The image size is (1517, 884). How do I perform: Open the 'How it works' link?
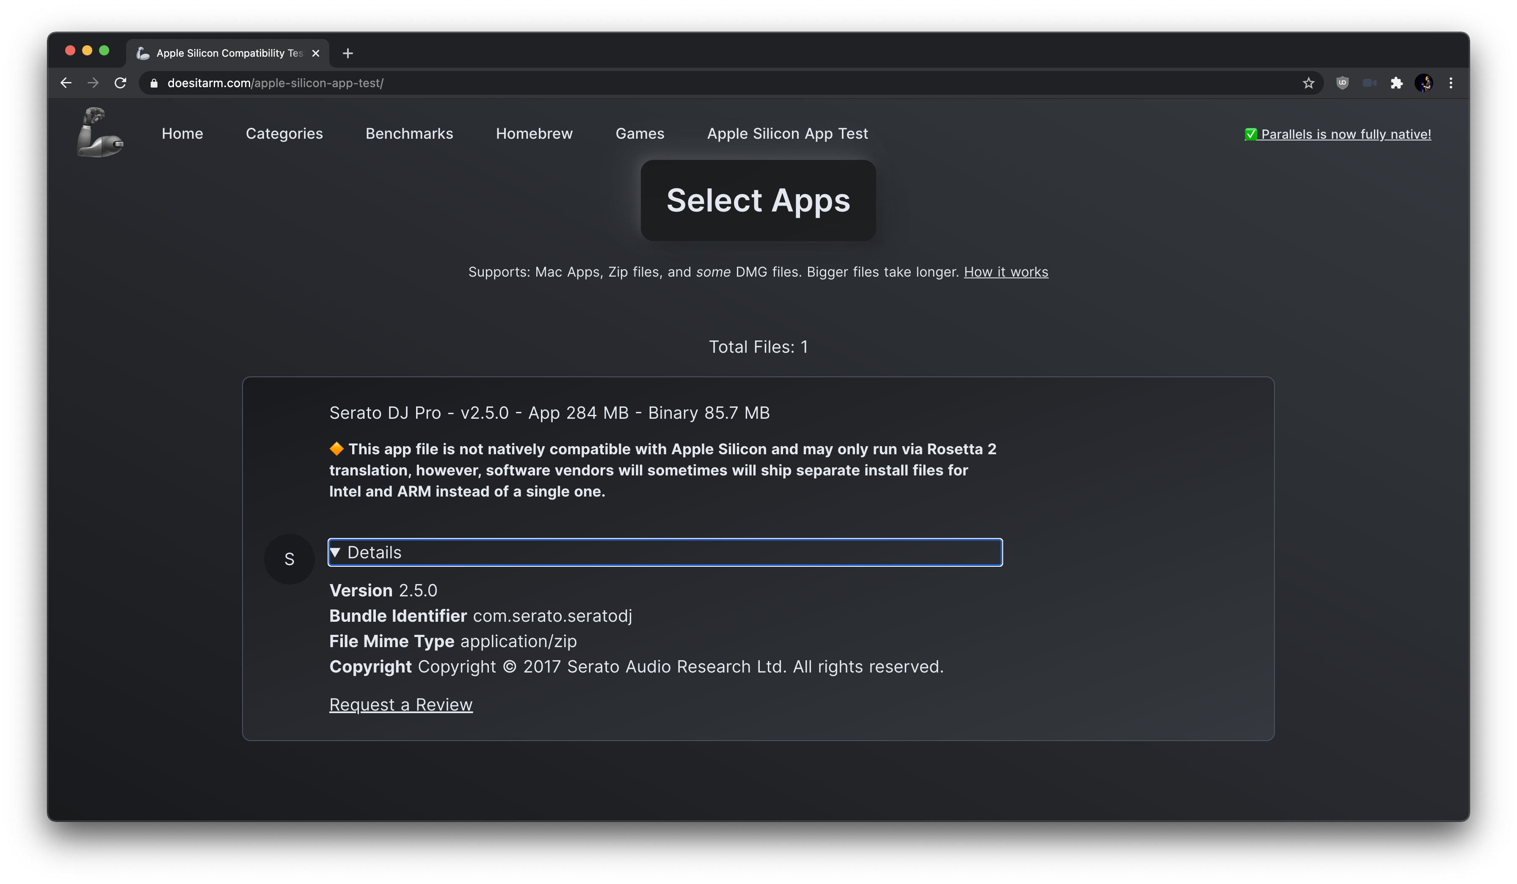1006,272
